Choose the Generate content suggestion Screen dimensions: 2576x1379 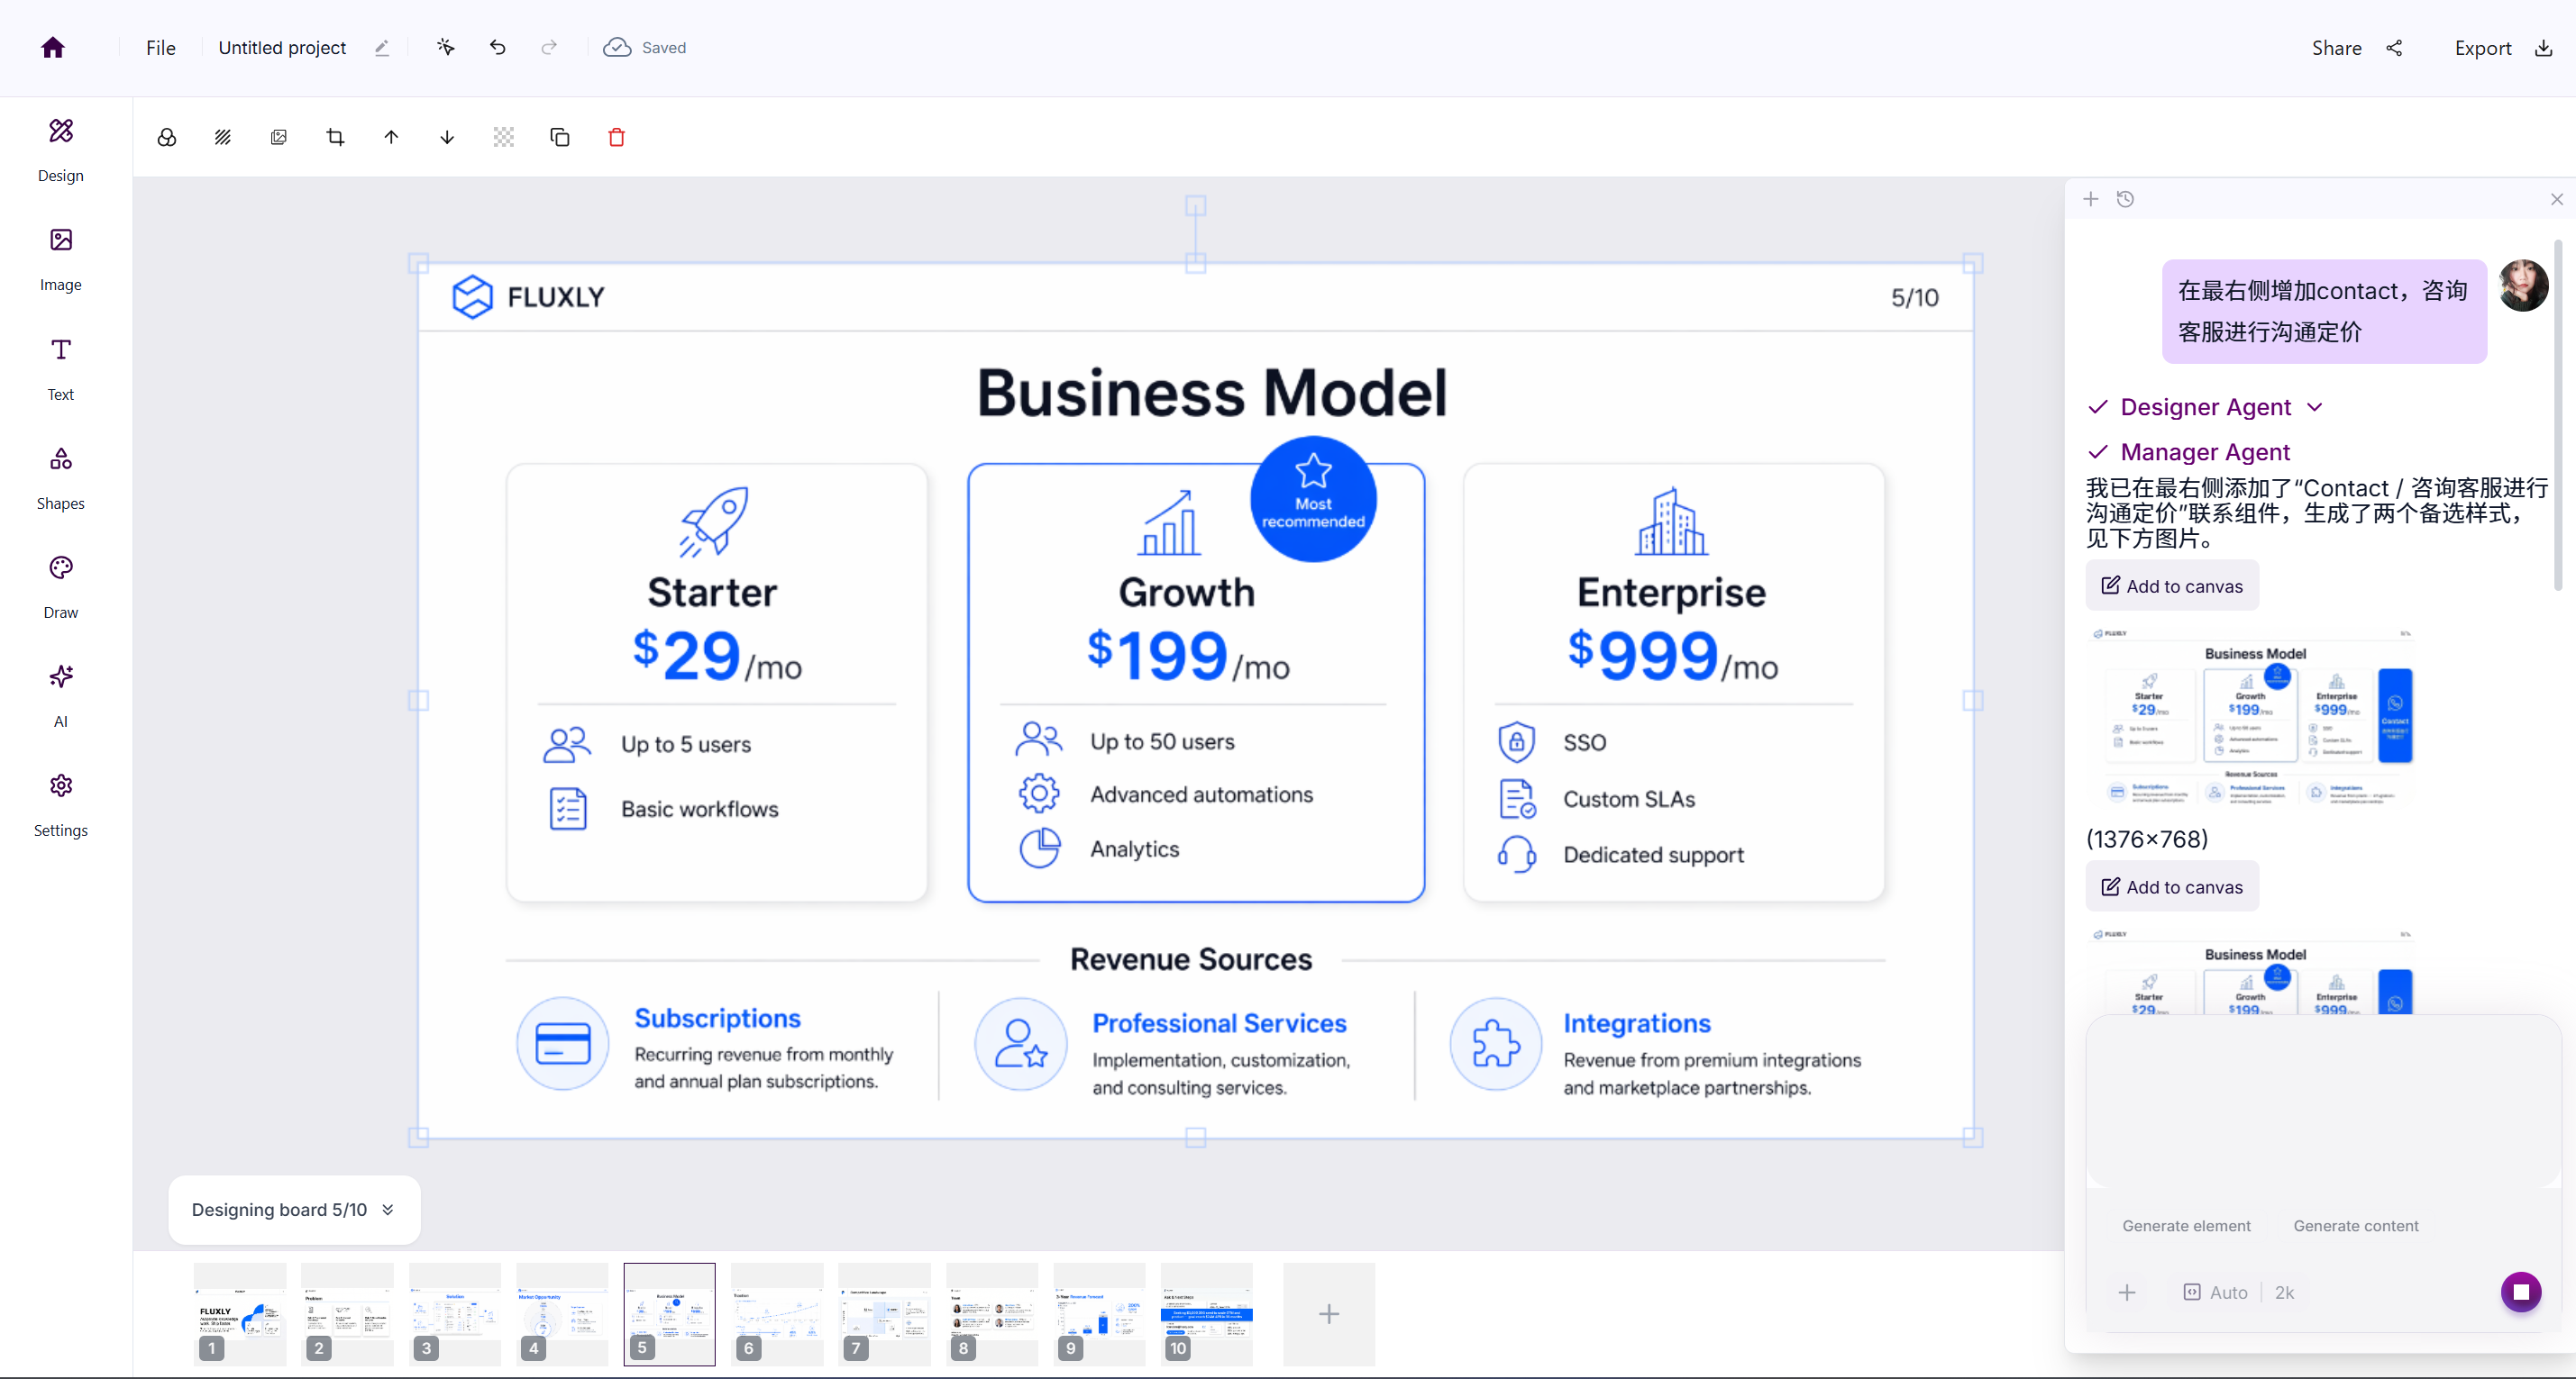tap(2356, 1226)
